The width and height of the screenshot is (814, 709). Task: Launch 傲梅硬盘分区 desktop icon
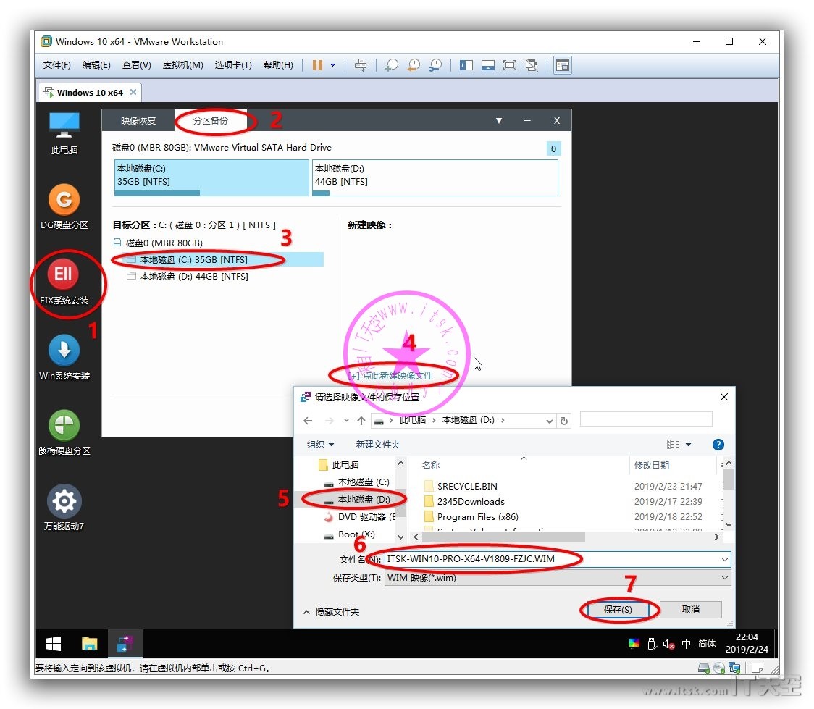pos(64,433)
